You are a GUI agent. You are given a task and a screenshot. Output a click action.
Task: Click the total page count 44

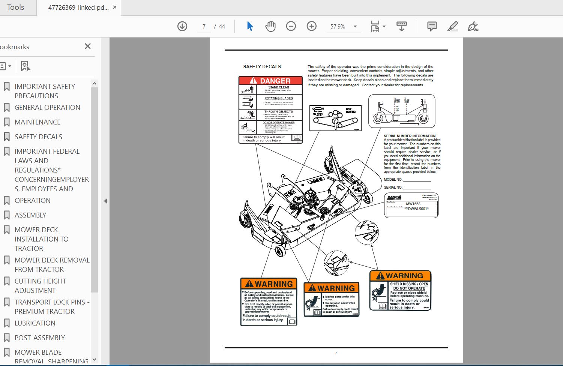coord(222,27)
